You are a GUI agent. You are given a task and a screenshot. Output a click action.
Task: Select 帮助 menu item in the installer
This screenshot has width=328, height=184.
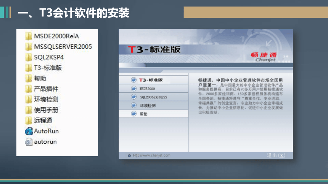pyautogui.click(x=154, y=114)
